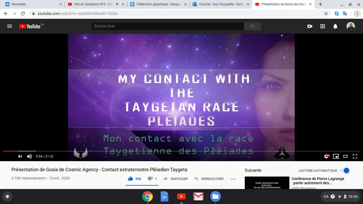
Task: Click the address bar URL
Action: [77, 14]
